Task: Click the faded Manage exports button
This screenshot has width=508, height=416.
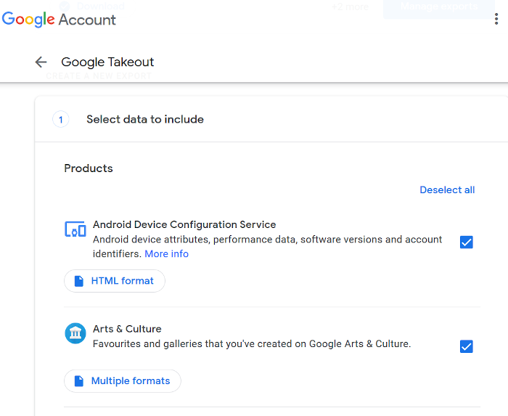Action: pos(438,7)
